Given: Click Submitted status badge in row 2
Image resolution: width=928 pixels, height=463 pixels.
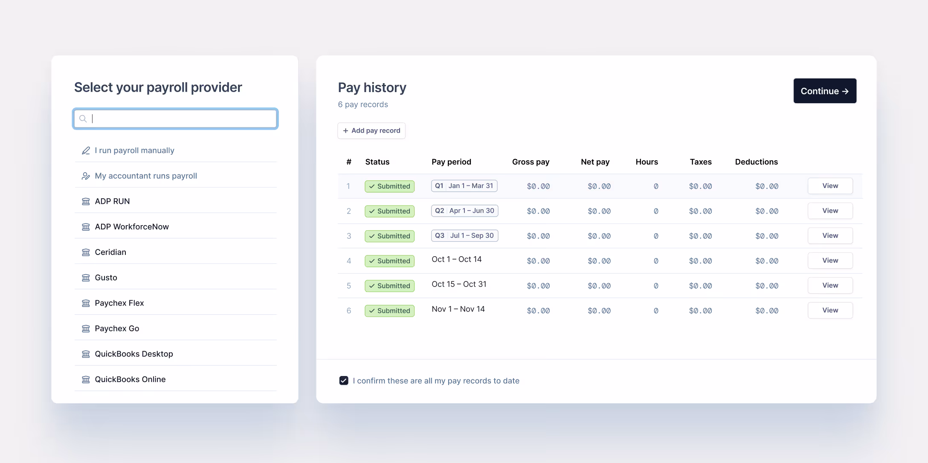Looking at the screenshot, I should (389, 211).
